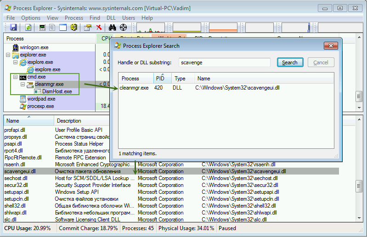The height and width of the screenshot is (237, 367).
Task: Sort DLL list by Name column
Action: point(28,121)
